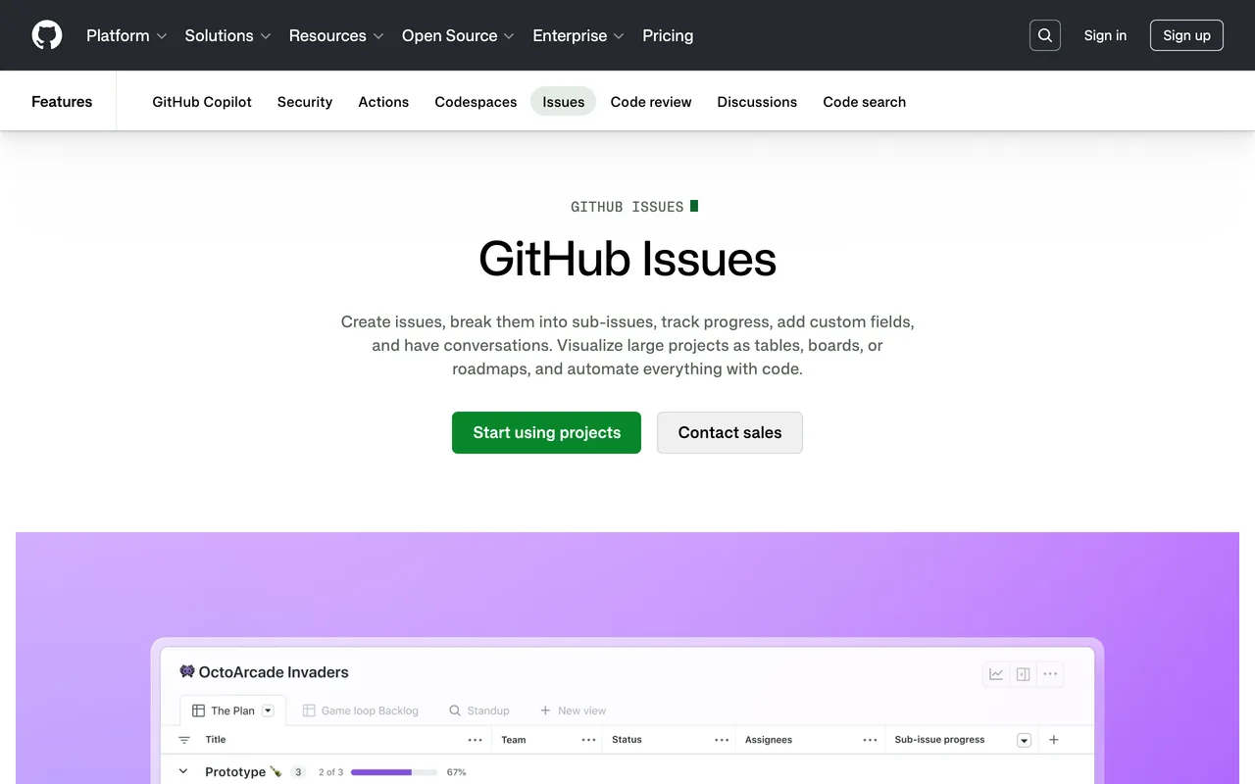Expand the Solutions menu

pos(227,35)
